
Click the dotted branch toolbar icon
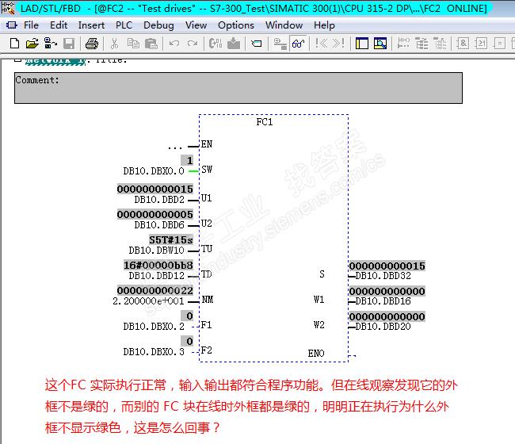(x=440, y=44)
